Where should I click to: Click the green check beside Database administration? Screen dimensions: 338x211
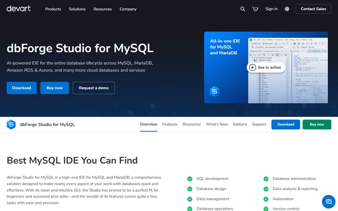266,179
